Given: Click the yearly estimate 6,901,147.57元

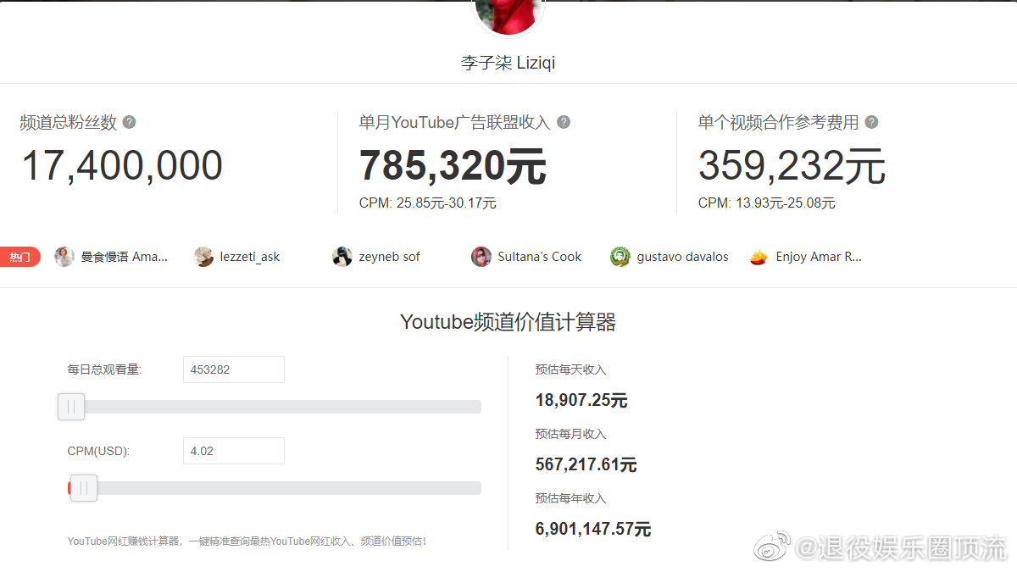Looking at the screenshot, I should point(593,530).
